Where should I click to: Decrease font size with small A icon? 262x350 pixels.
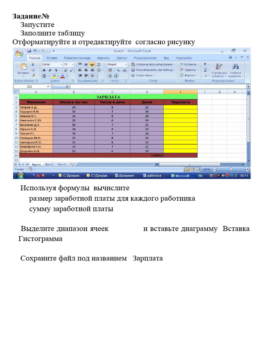71,70
